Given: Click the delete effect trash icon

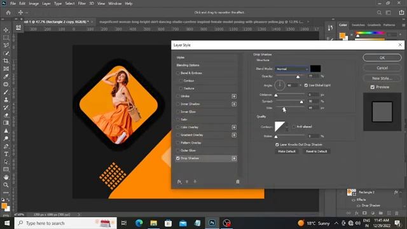Looking at the screenshot, I should click(x=238, y=181).
